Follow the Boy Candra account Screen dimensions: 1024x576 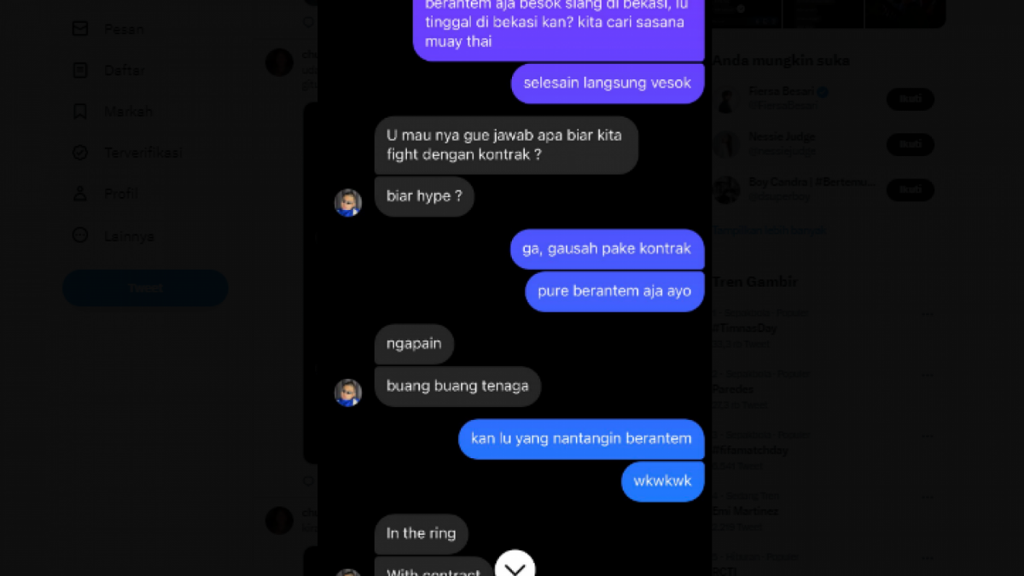(911, 189)
